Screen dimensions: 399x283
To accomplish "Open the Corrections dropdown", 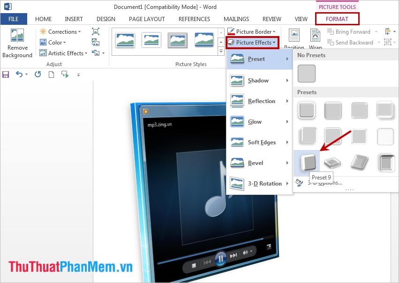I will 60,31.
